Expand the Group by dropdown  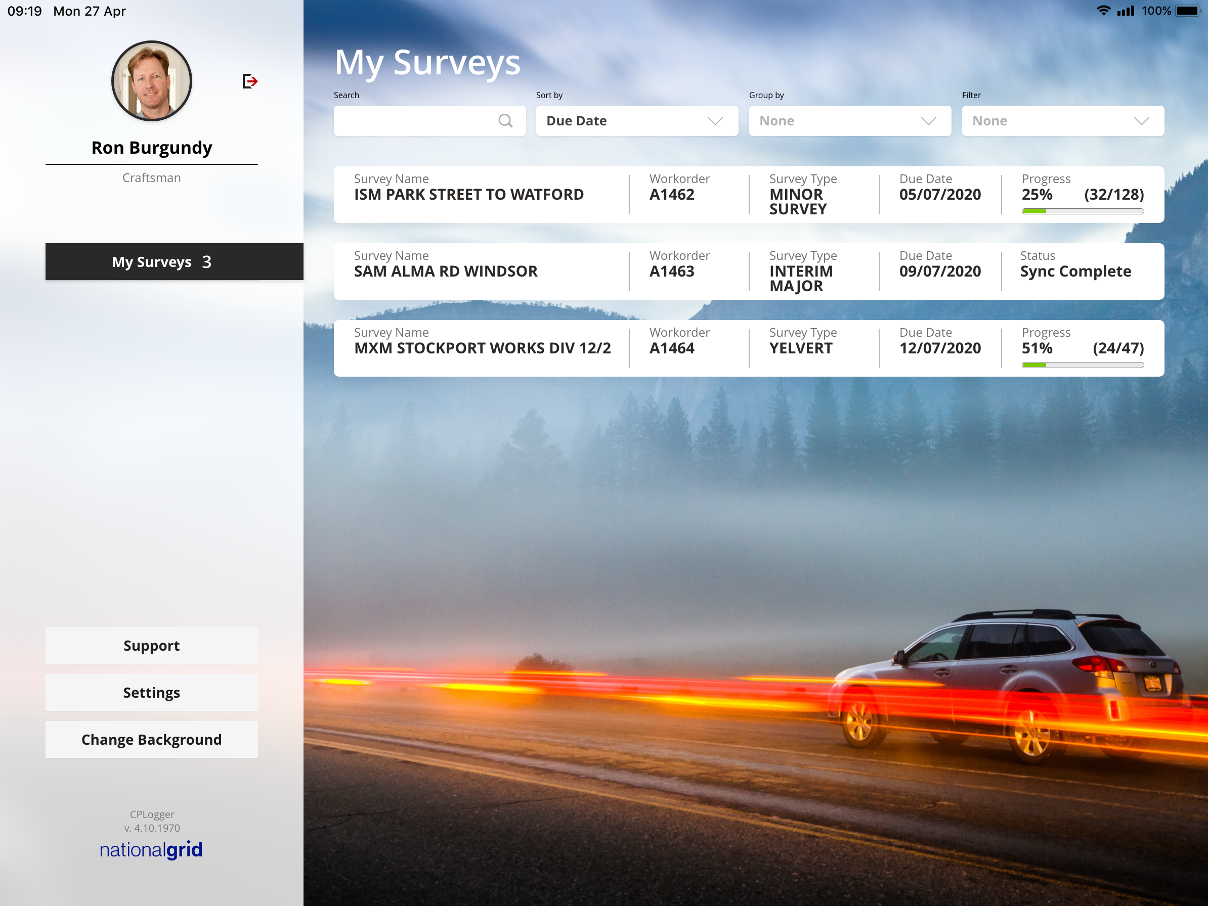[x=849, y=121]
